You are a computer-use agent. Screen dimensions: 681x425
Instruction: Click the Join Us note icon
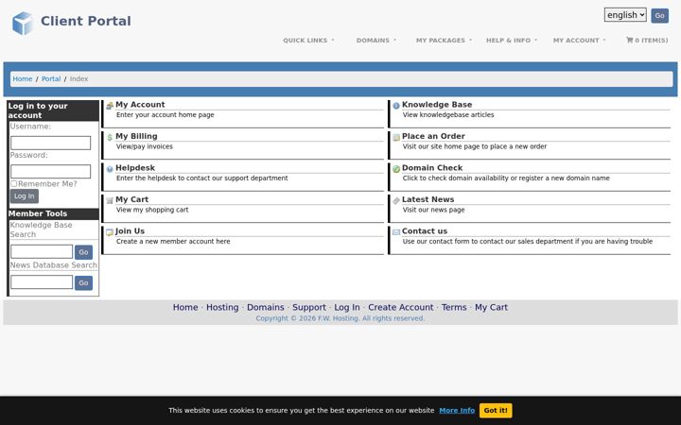pyautogui.click(x=110, y=232)
